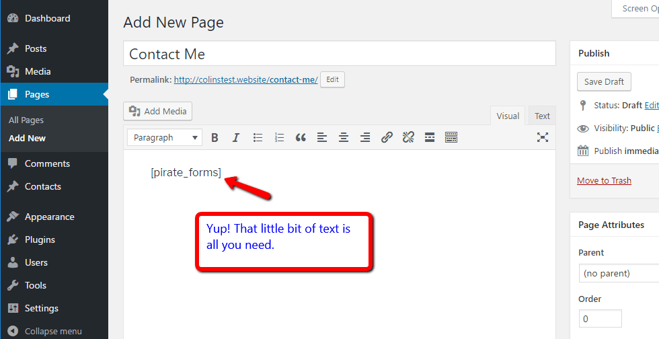Click the [pirate_forms] shortcode text

(186, 172)
